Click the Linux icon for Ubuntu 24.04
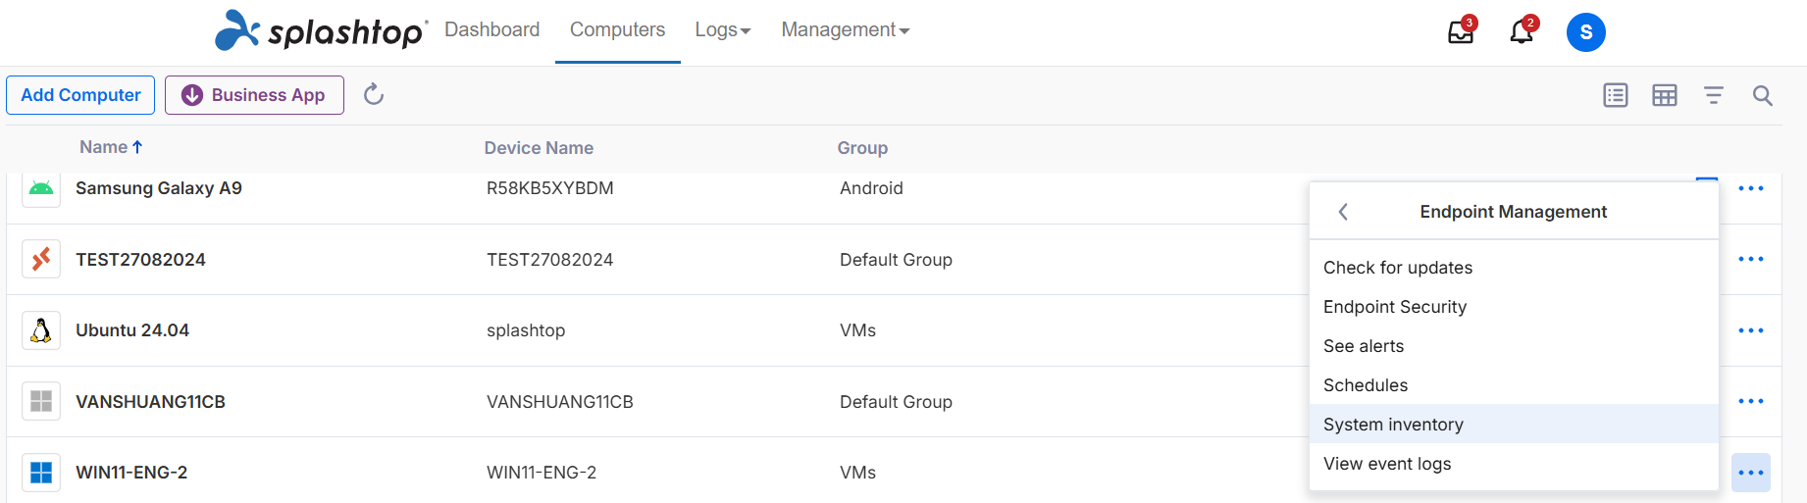Screen dimensions: 1807x503 [x=41, y=330]
